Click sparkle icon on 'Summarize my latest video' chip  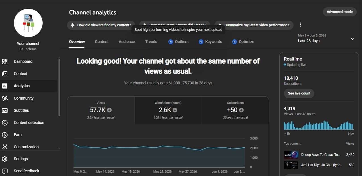(x=220, y=25)
